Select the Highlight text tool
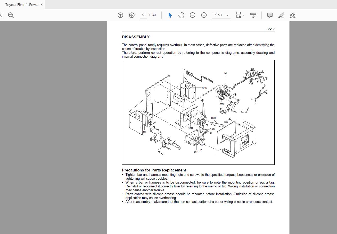Image resolution: width=337 pixels, height=234 pixels. click(x=281, y=15)
